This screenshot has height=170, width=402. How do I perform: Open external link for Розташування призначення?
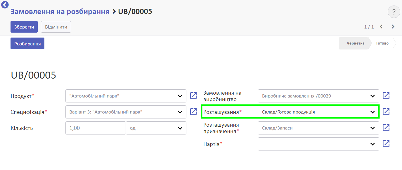(386, 128)
